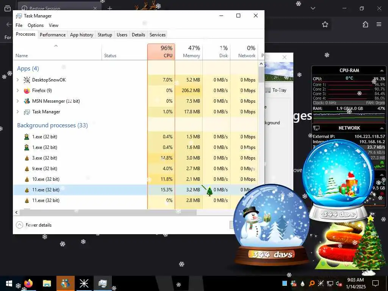The height and width of the screenshot is (291, 388).
Task: Click the Task Manager icon in Apps list
Action: 27,112
